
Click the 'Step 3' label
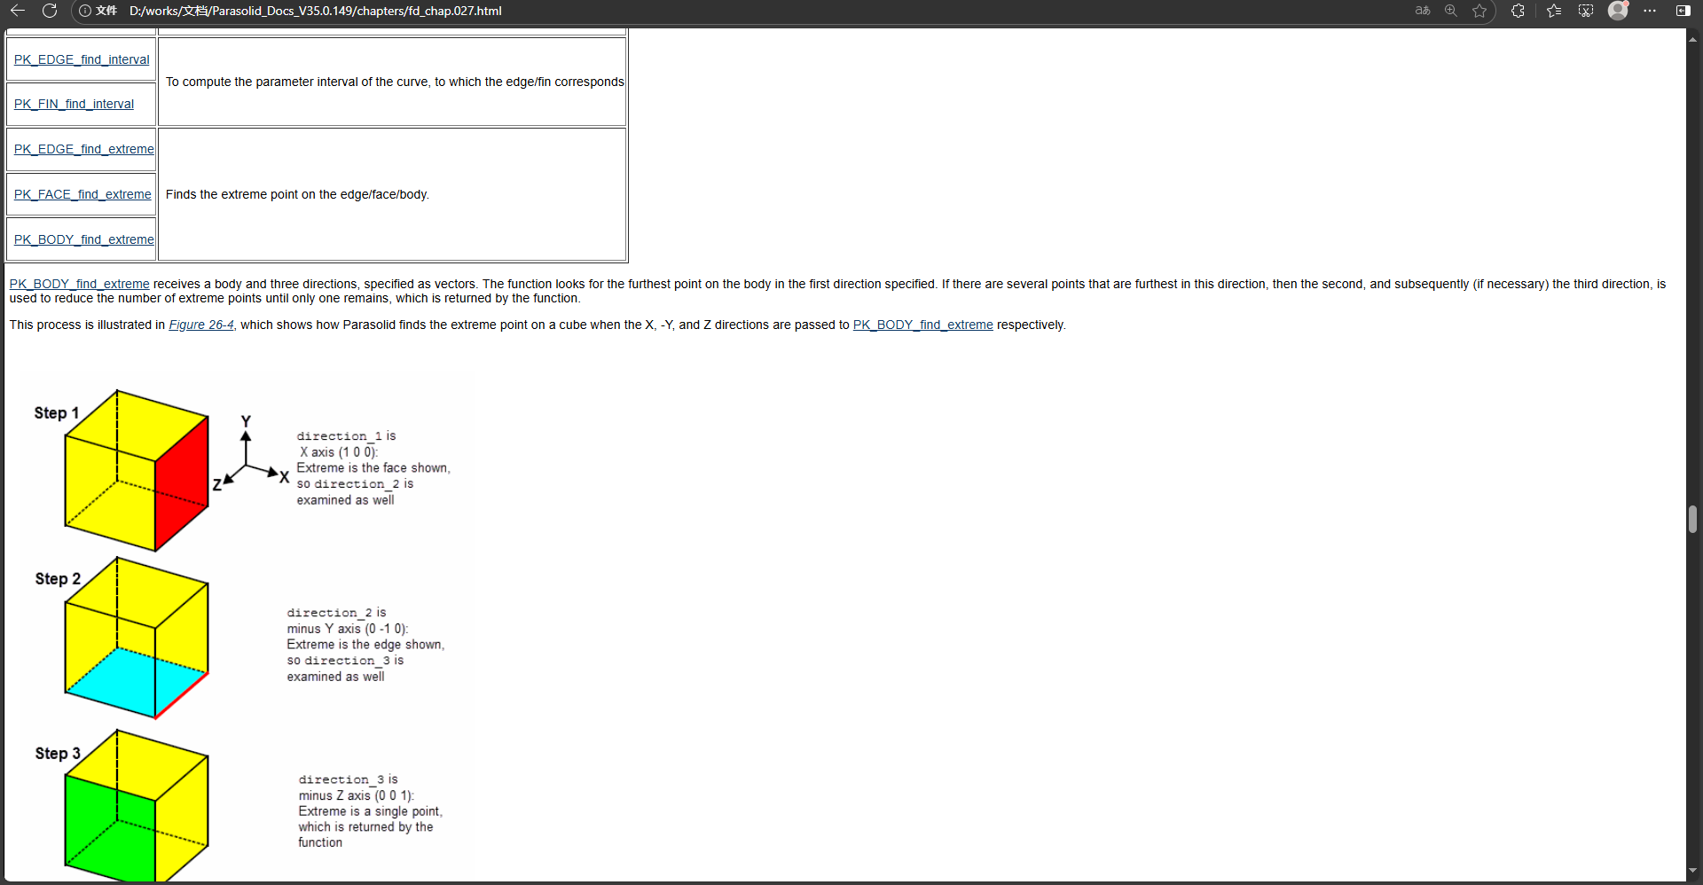pos(58,754)
